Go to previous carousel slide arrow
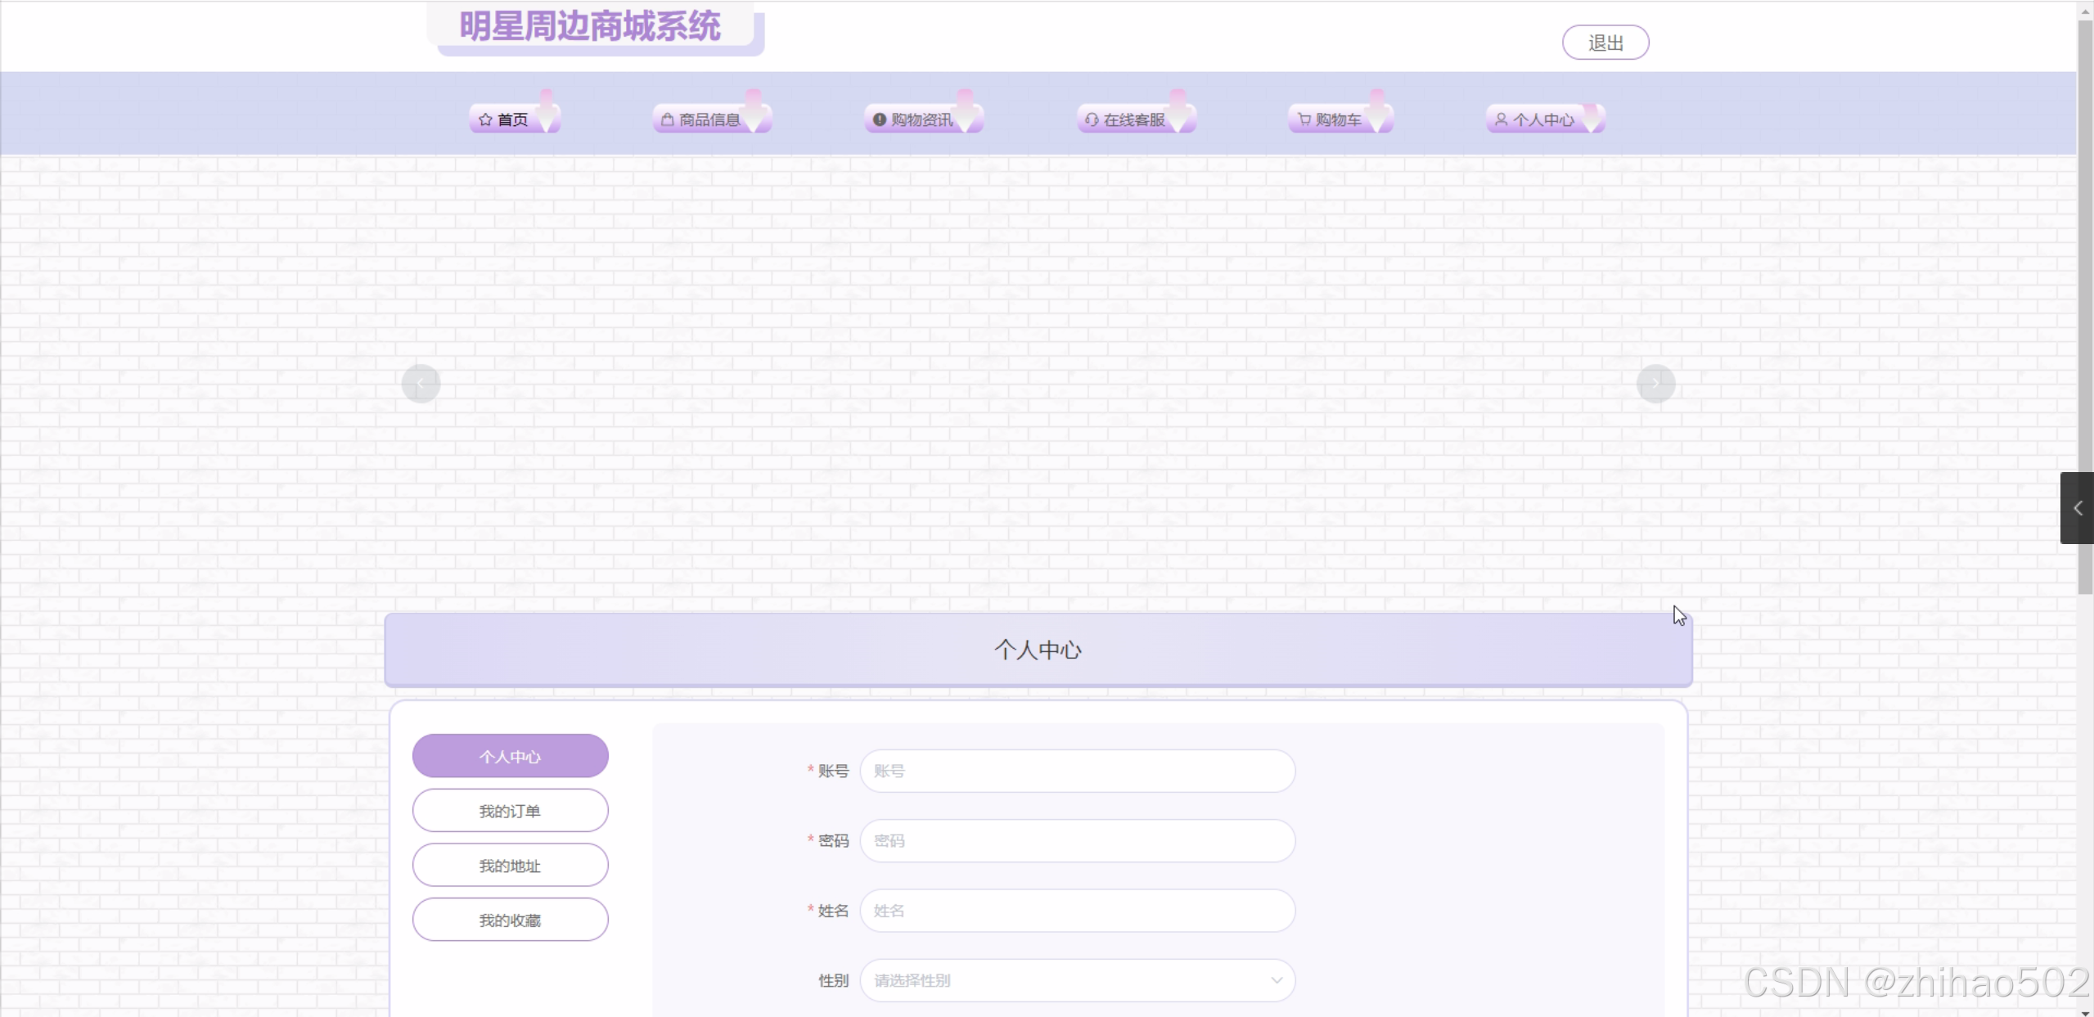The image size is (2094, 1017). coord(421,383)
